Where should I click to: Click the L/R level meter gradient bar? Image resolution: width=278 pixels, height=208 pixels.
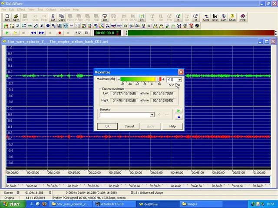point(201,33)
